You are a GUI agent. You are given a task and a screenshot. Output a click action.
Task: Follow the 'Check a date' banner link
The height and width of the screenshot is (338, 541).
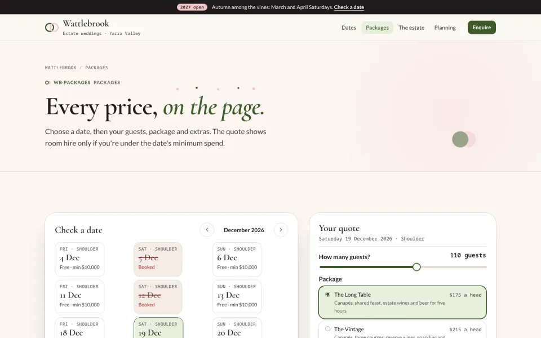(x=349, y=7)
